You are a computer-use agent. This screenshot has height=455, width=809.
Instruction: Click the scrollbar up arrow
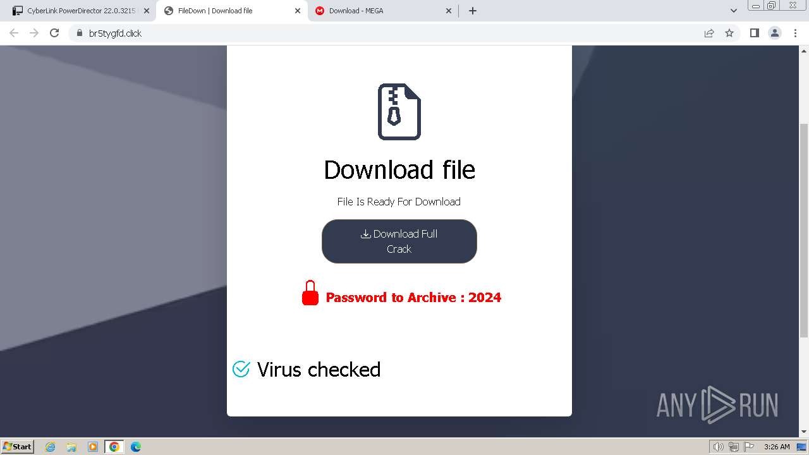[x=804, y=50]
